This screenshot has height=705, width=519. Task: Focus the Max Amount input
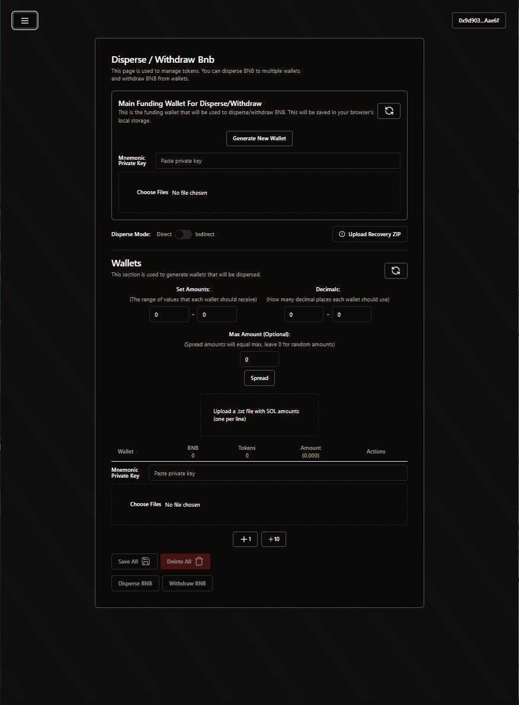tap(259, 359)
